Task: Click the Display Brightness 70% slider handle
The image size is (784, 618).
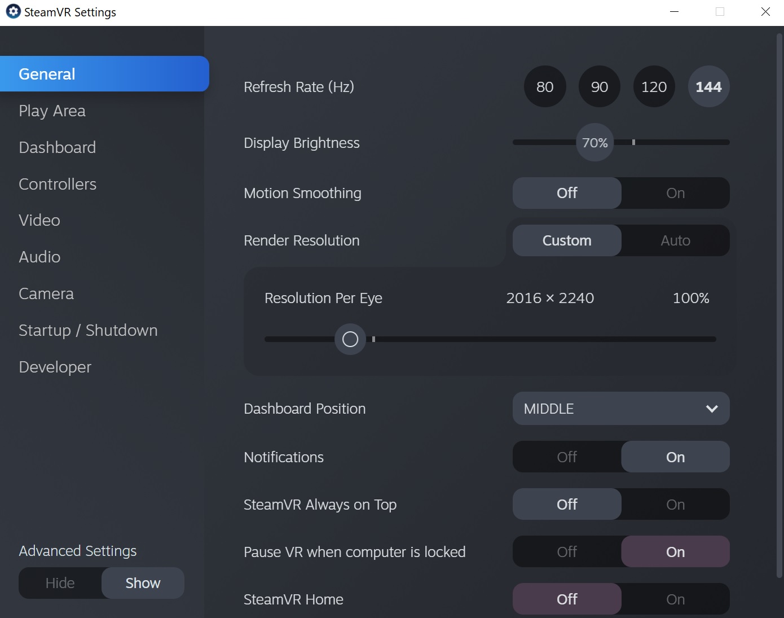Action: click(595, 142)
